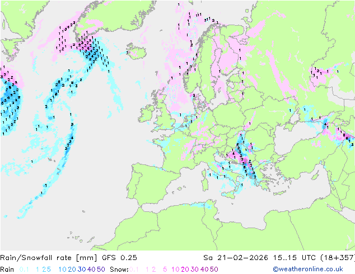This screenshot has width=355, height=274.
Task: Select the rain 20 legend value
Action: pos(72,270)
